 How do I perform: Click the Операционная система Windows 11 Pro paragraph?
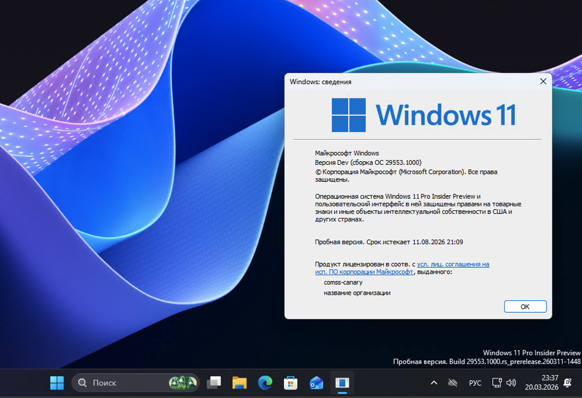418,208
